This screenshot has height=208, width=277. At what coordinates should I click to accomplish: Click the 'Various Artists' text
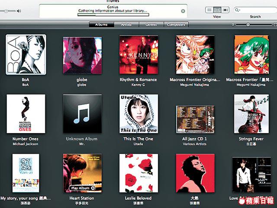(x=194, y=144)
